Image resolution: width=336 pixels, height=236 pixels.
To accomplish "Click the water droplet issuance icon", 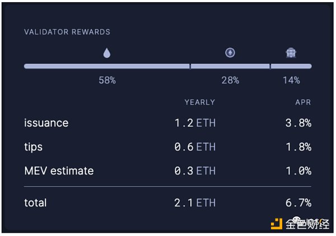I will pyautogui.click(x=107, y=53).
